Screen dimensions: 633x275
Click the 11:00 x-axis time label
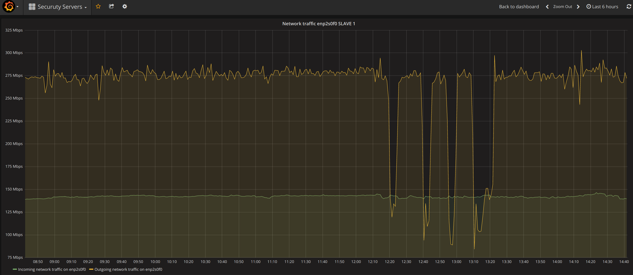tap(256, 262)
